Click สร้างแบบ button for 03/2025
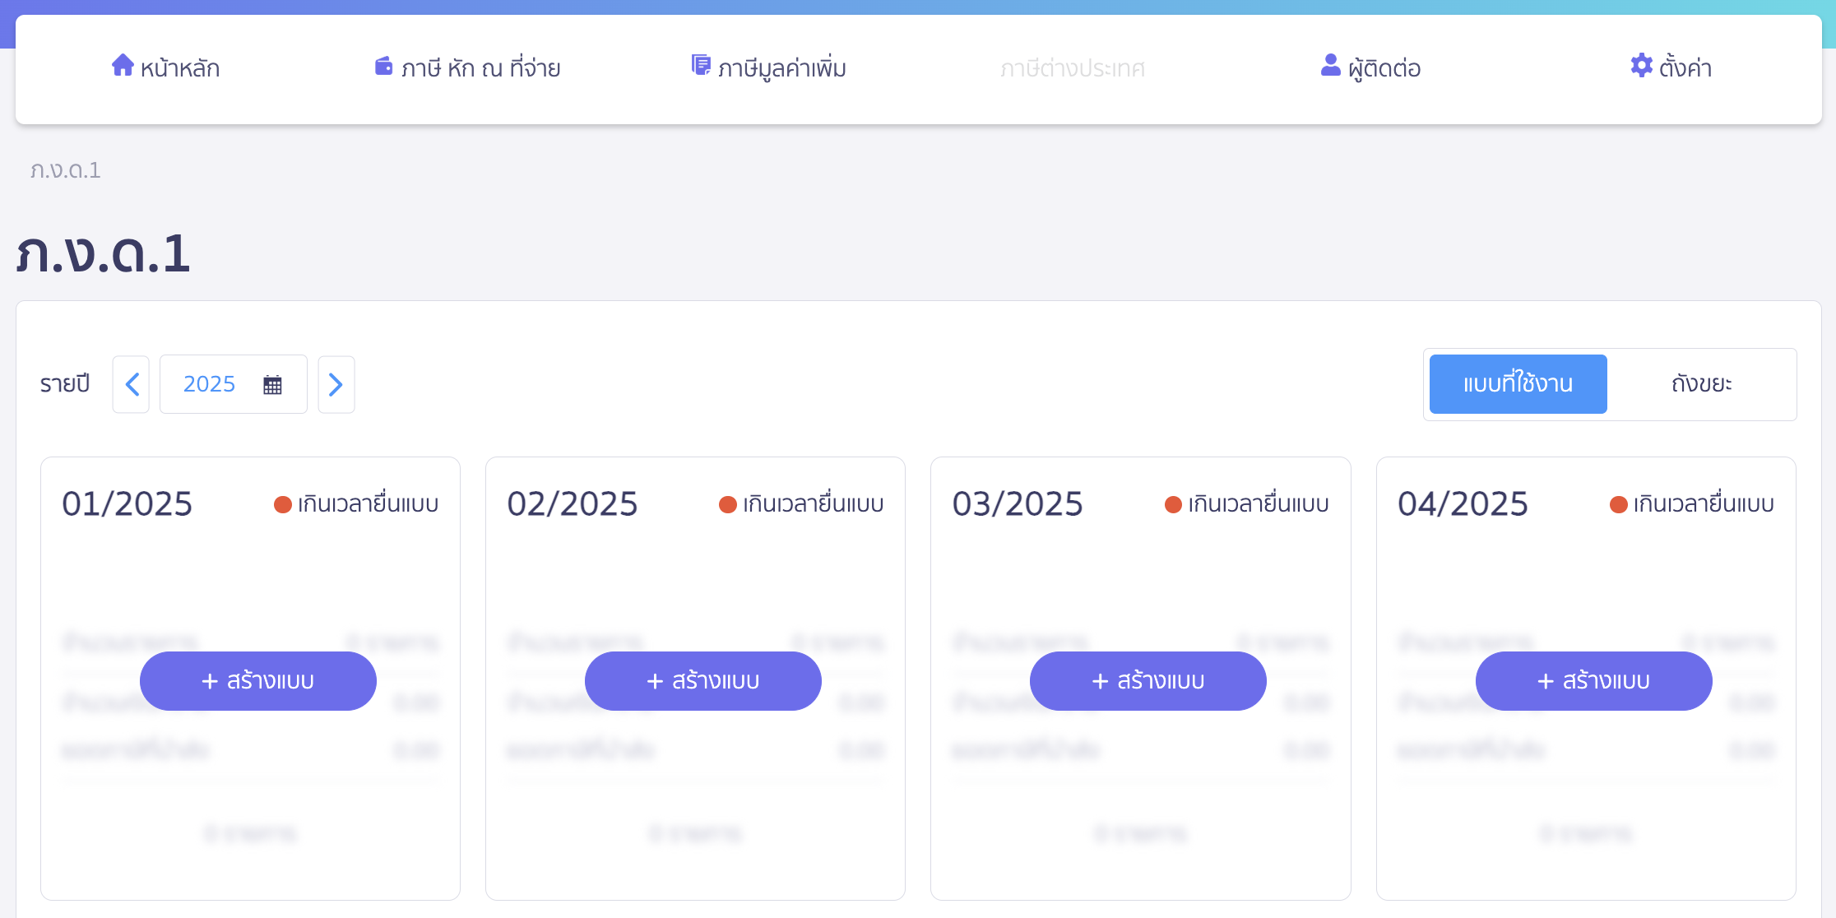Screen dimensions: 1836x918 coord(1148,681)
